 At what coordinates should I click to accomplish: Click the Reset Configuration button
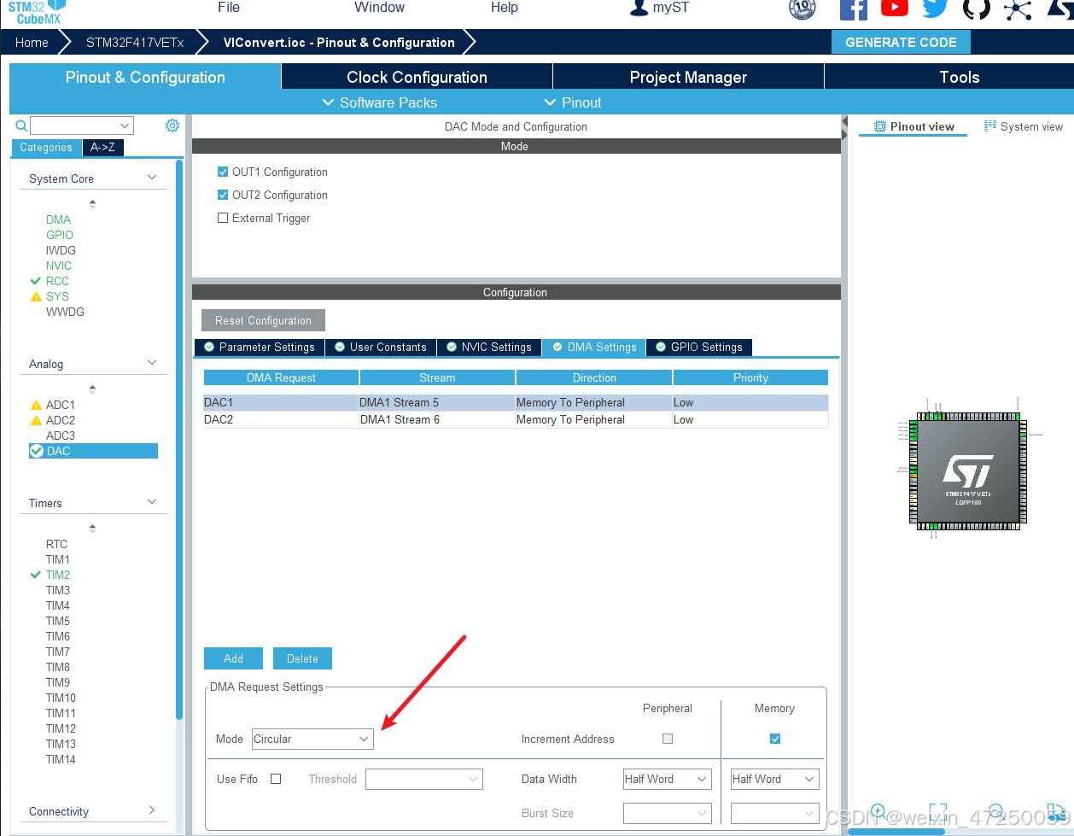(x=263, y=320)
